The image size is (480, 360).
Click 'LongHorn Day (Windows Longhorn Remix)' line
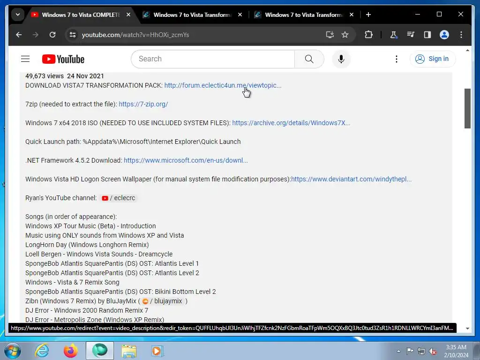point(87,245)
